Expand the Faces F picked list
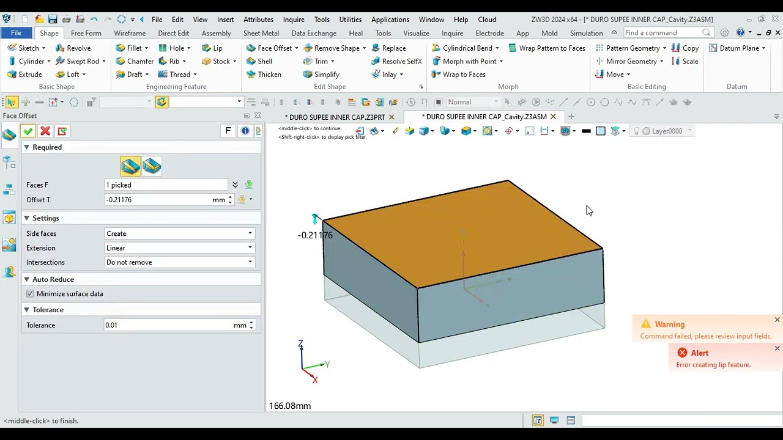The image size is (783, 440). [235, 185]
